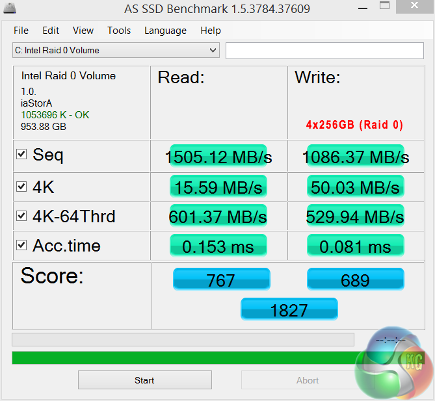Image resolution: width=435 pixels, height=401 pixels.
Task: Open the Tools menu
Action: point(119,31)
